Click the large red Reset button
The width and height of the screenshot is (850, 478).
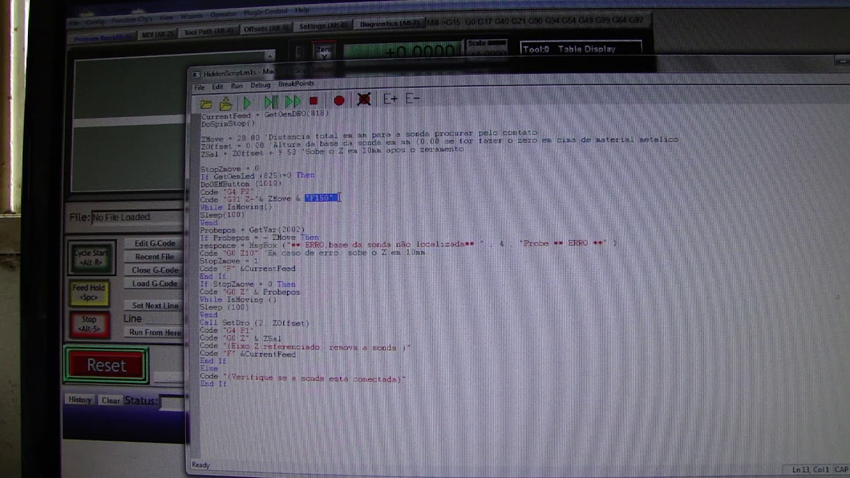(106, 365)
